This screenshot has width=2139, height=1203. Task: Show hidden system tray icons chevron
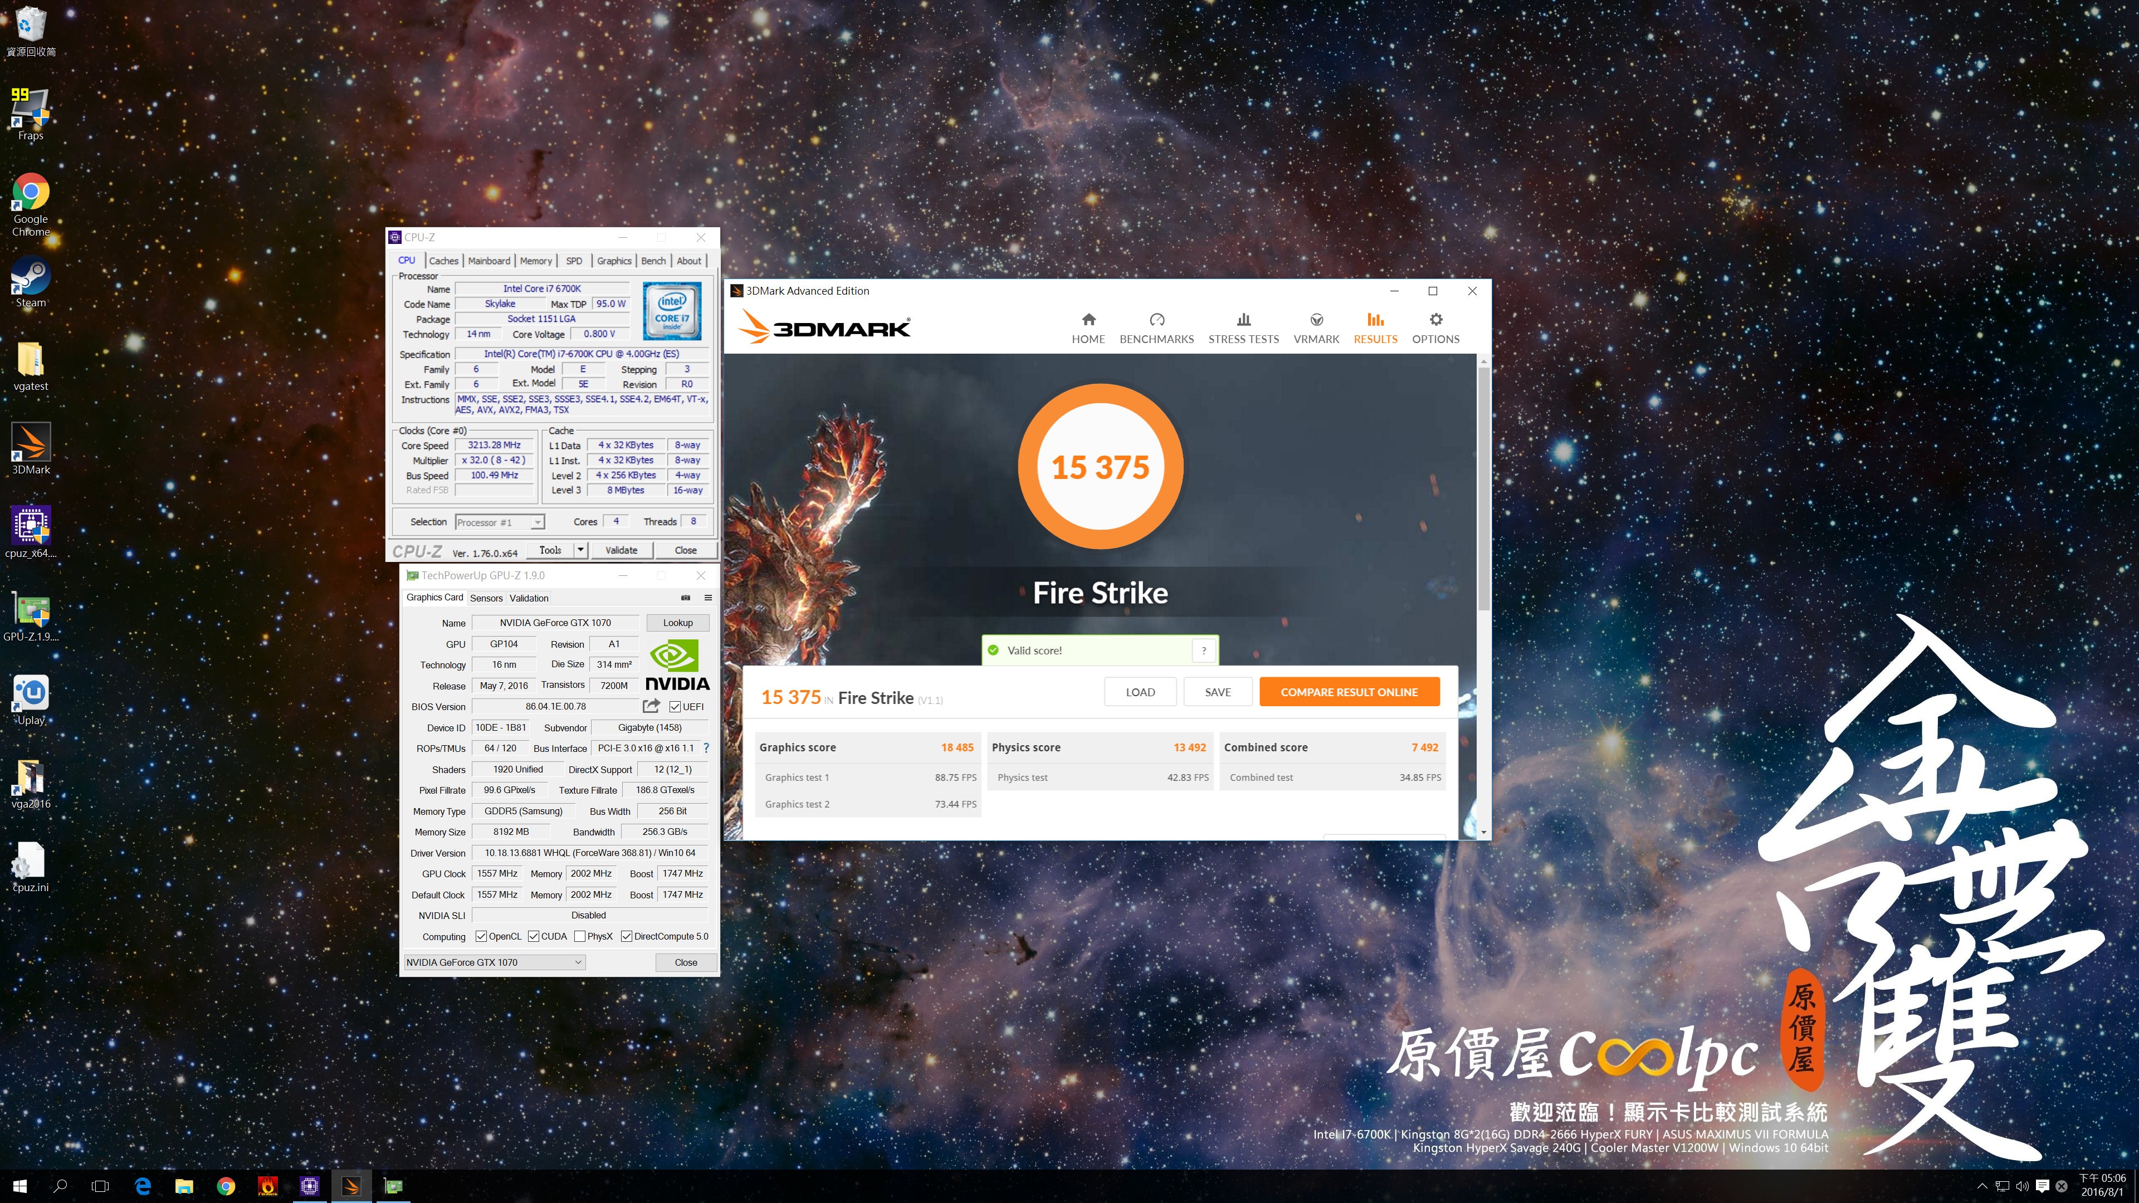point(1982,1186)
